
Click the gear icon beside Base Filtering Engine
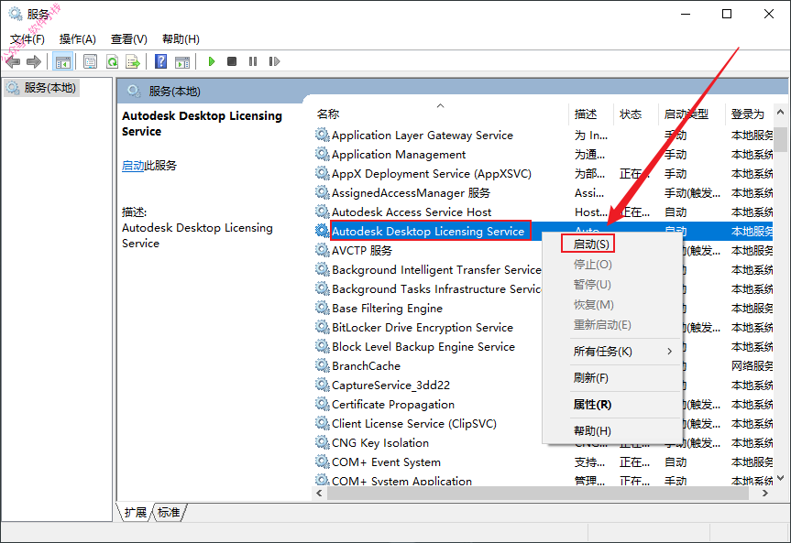coord(322,308)
